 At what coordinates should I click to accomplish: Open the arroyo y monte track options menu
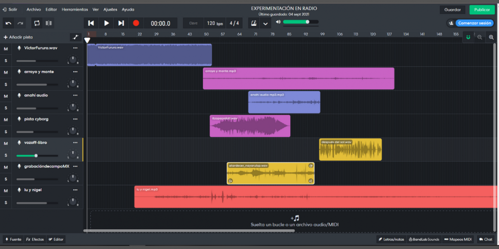pos(75,72)
